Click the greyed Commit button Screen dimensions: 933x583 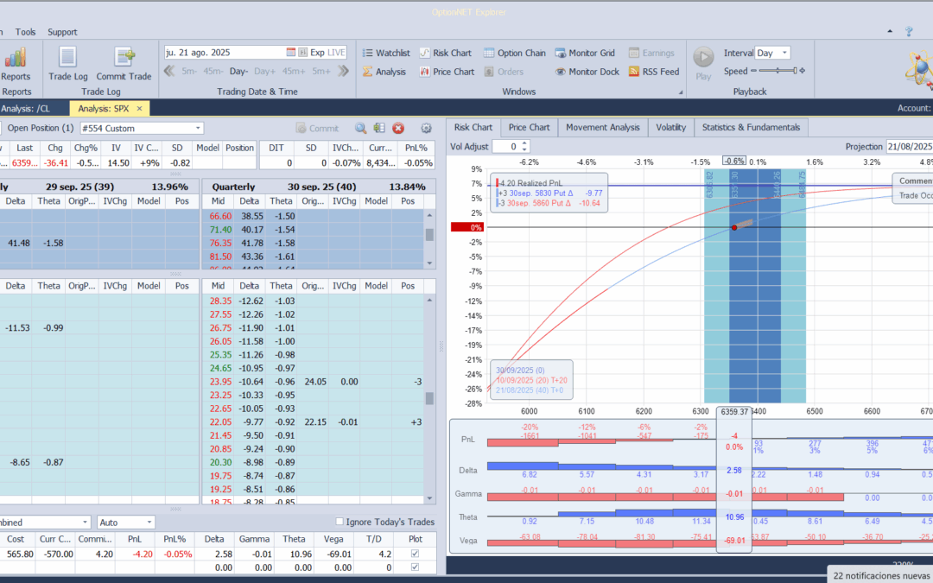tap(317, 128)
